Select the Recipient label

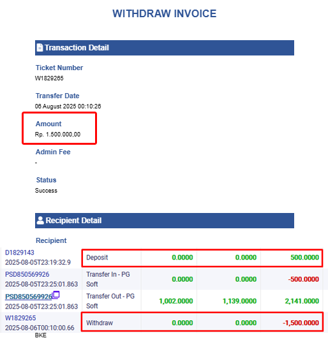point(51,240)
